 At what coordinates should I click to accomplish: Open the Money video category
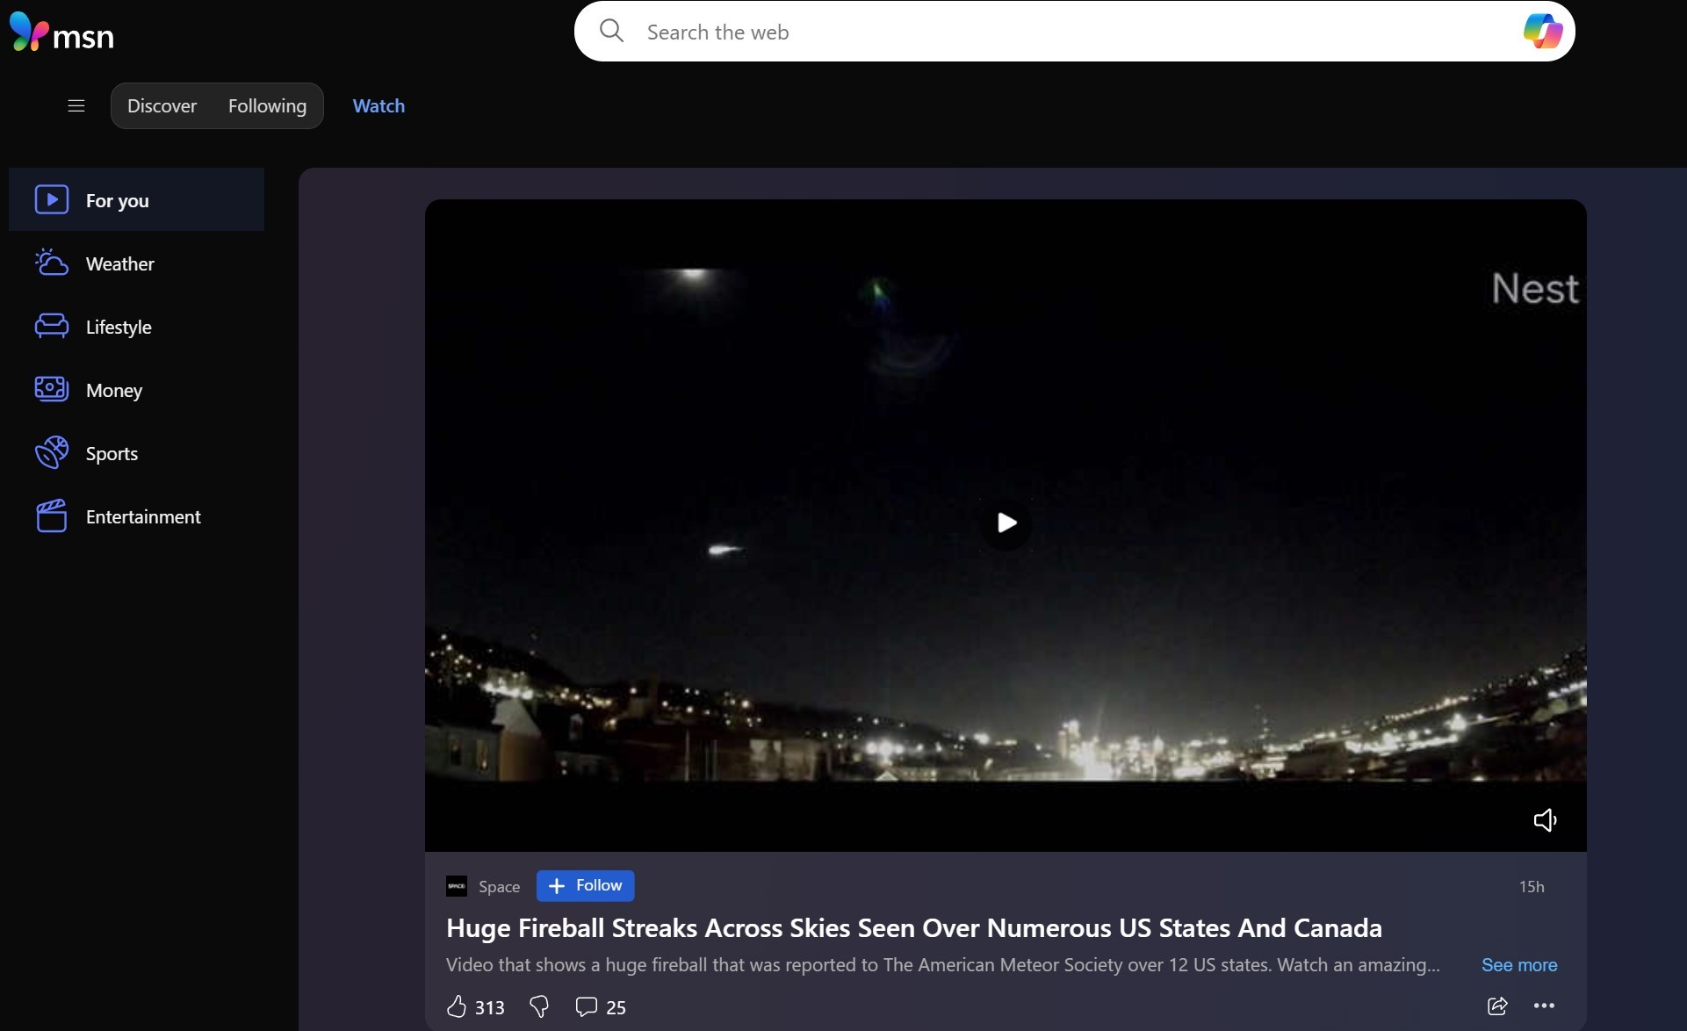coord(113,390)
